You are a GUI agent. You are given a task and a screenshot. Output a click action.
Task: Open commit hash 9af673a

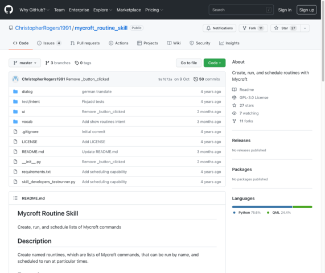click(165, 79)
